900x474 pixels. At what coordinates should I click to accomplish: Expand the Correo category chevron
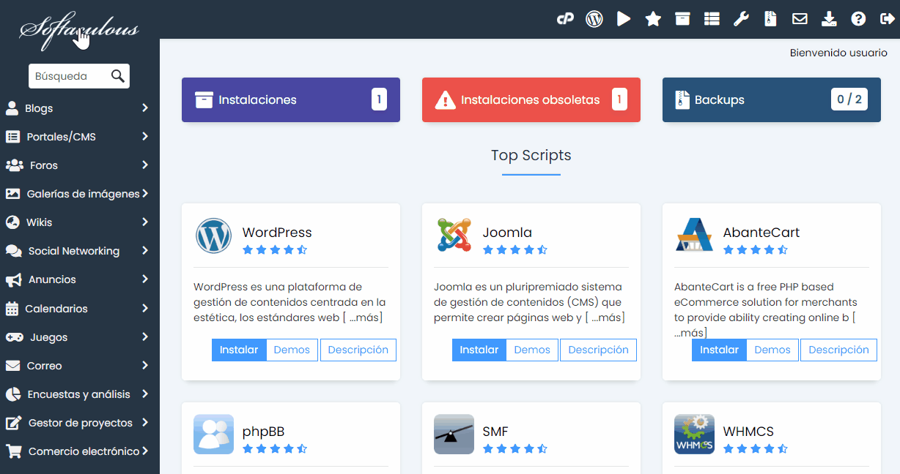coord(145,366)
